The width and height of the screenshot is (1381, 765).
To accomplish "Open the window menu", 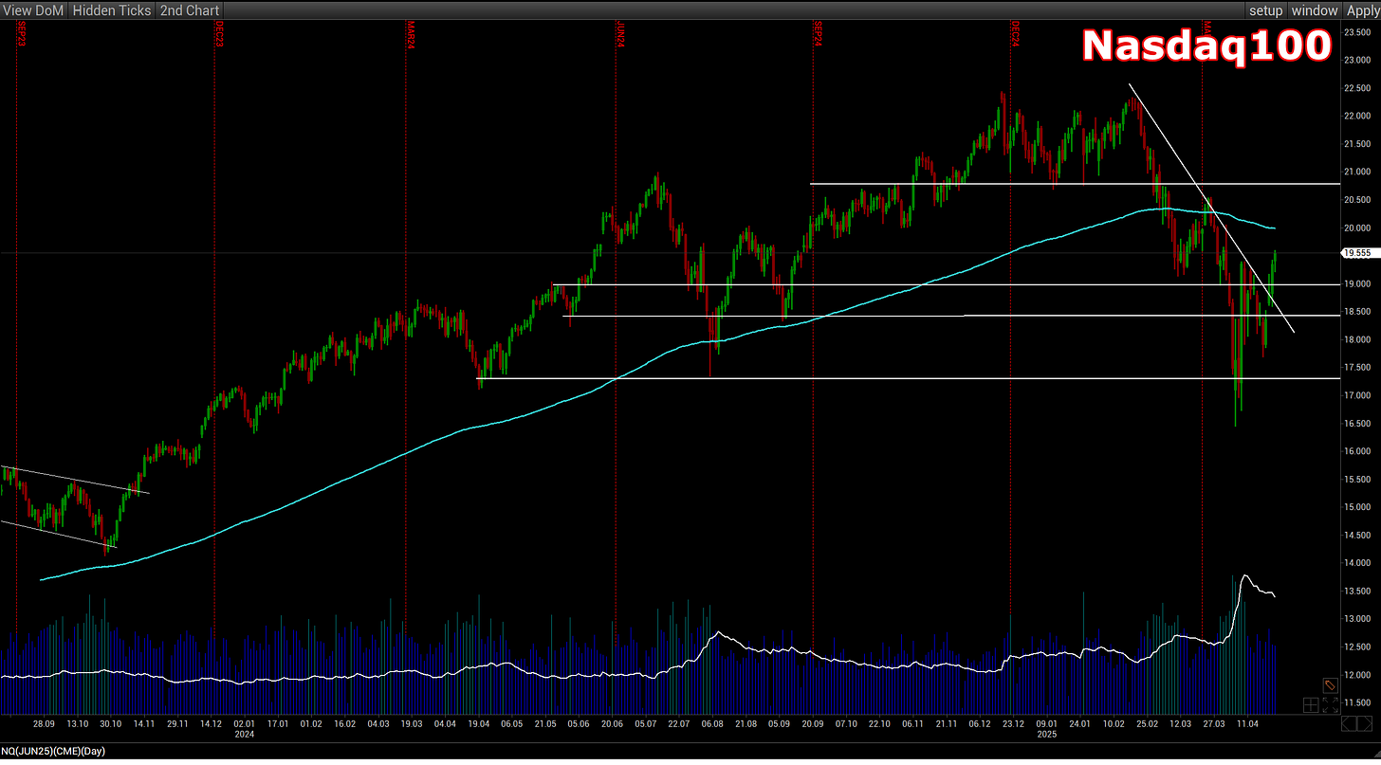I will click(x=1315, y=10).
